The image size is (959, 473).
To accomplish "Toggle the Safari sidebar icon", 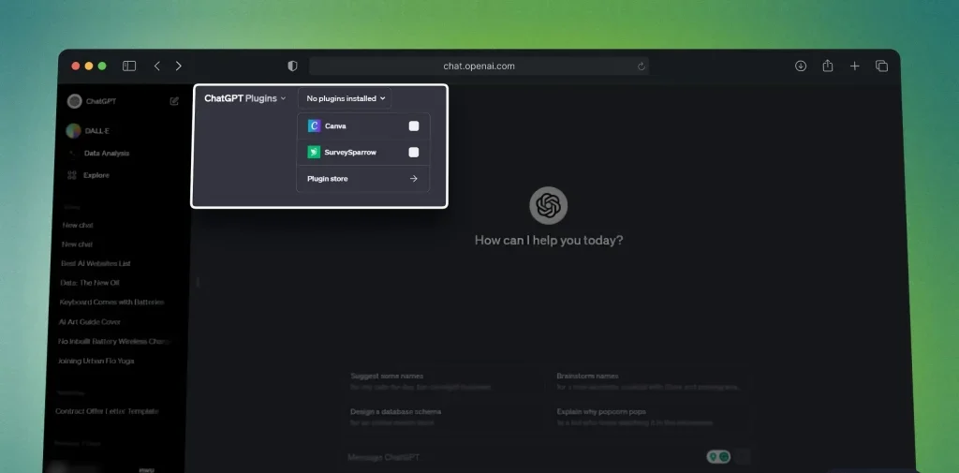I will (129, 67).
